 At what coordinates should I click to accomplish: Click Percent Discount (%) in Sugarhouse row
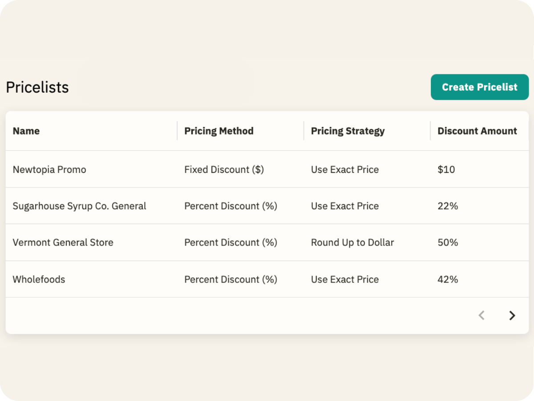coord(231,206)
